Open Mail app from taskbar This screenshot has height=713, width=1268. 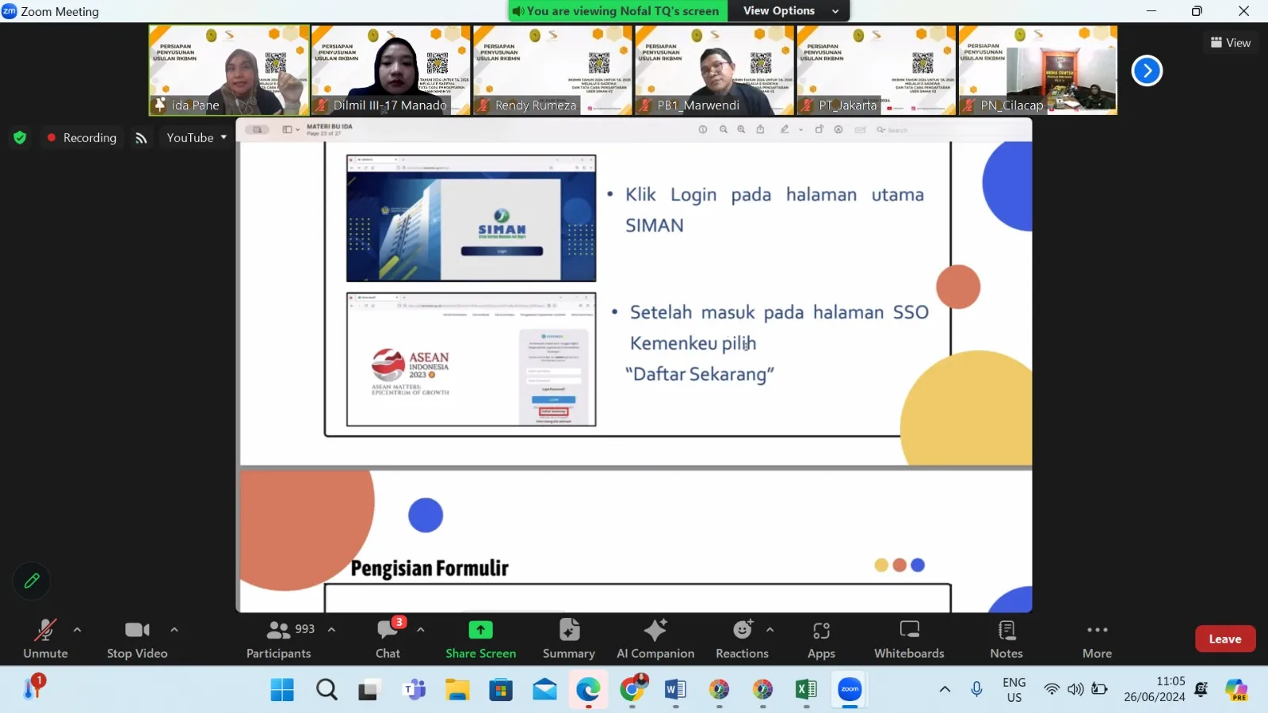click(544, 690)
